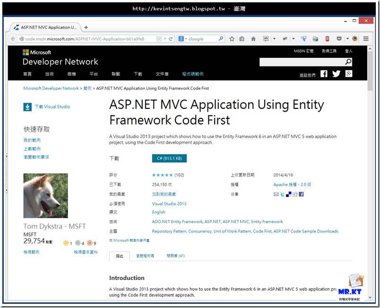The height and width of the screenshot is (308, 380).
Task: Click the 檢視範例 link under author
Action: pos(32,252)
